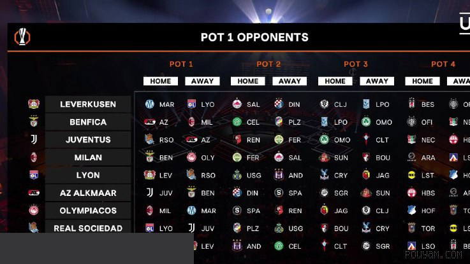Click the Lyon crest in team list
Image resolution: width=470 pixels, height=264 pixels.
34,175
